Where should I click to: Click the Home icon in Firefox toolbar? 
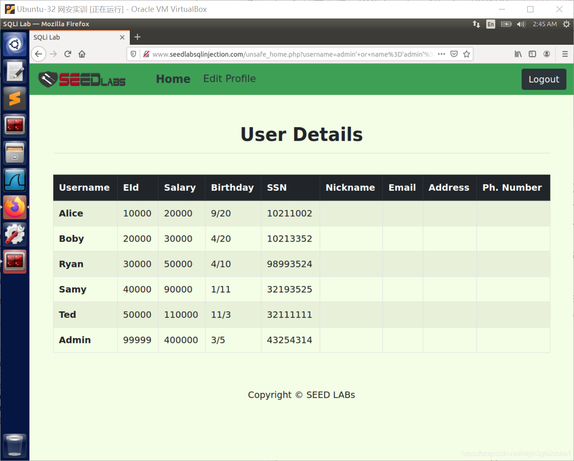(x=82, y=54)
